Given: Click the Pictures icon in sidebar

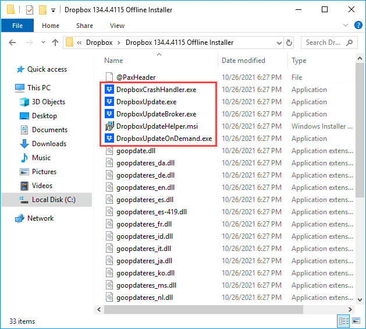Looking at the screenshot, I should pos(24,172).
